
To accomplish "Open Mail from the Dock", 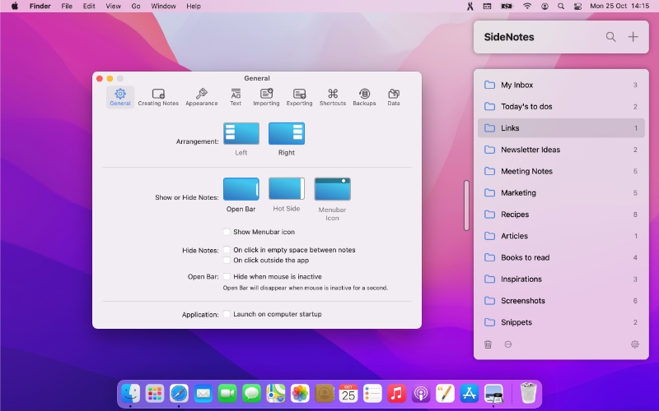I will coord(203,394).
